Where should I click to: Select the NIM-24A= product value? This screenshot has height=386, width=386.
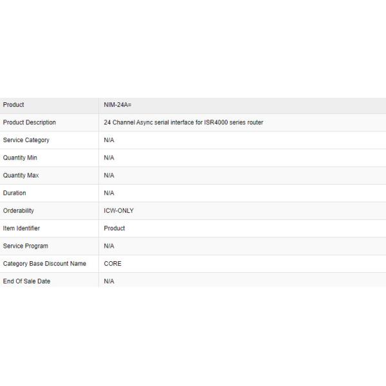(118, 105)
